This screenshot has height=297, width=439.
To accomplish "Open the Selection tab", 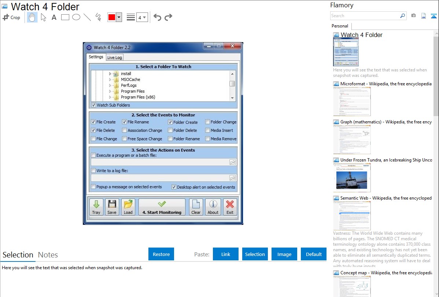I will click(x=18, y=255).
